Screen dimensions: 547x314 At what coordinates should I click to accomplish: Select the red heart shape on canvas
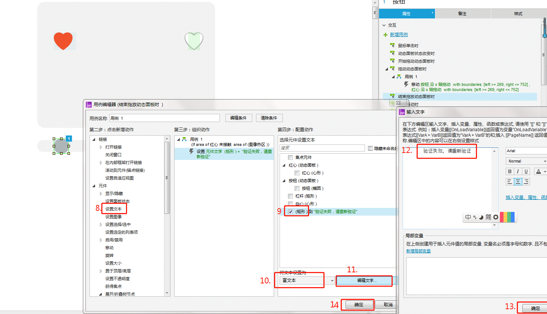point(63,41)
